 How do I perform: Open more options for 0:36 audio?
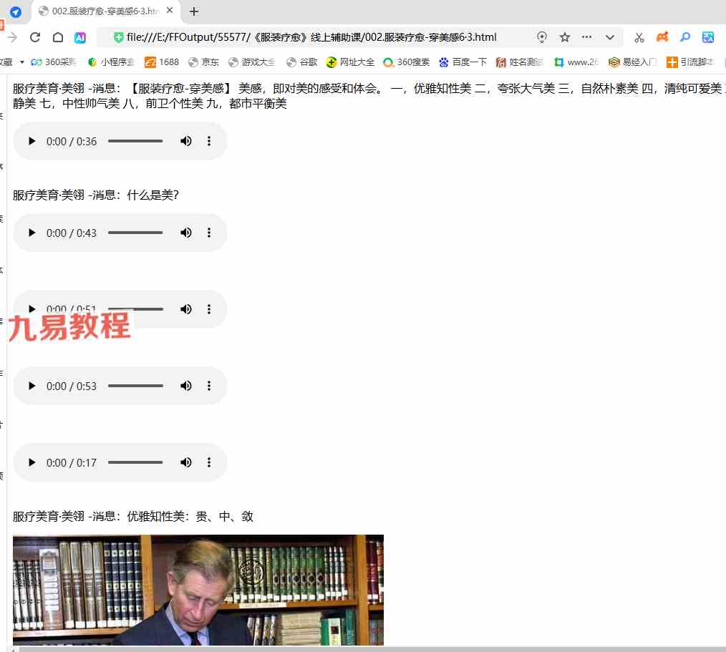coord(209,141)
